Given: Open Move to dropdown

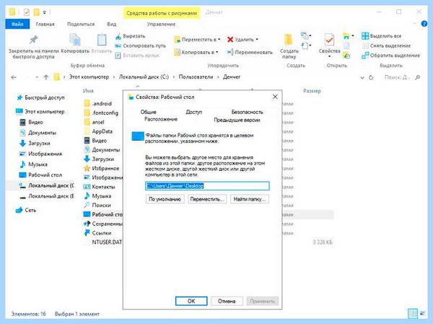Looking at the screenshot, I should click(x=197, y=40).
